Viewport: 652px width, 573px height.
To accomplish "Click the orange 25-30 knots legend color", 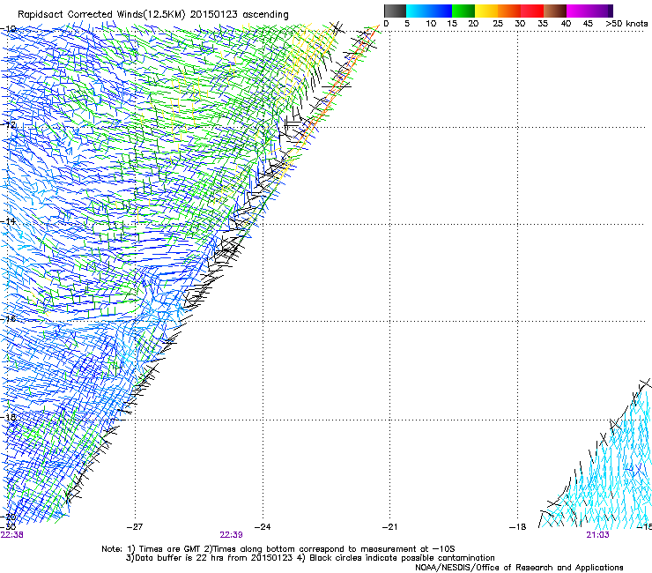I will (x=509, y=11).
